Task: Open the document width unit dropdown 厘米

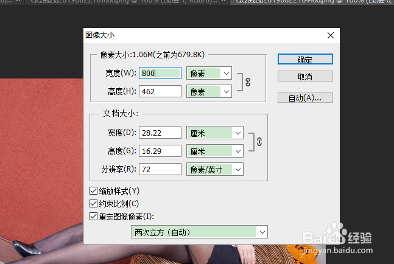Action: pos(215,133)
